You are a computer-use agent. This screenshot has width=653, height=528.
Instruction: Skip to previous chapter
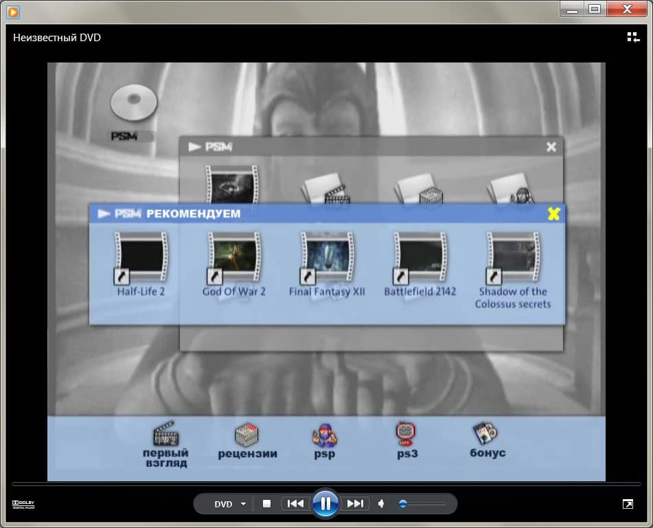click(x=295, y=504)
